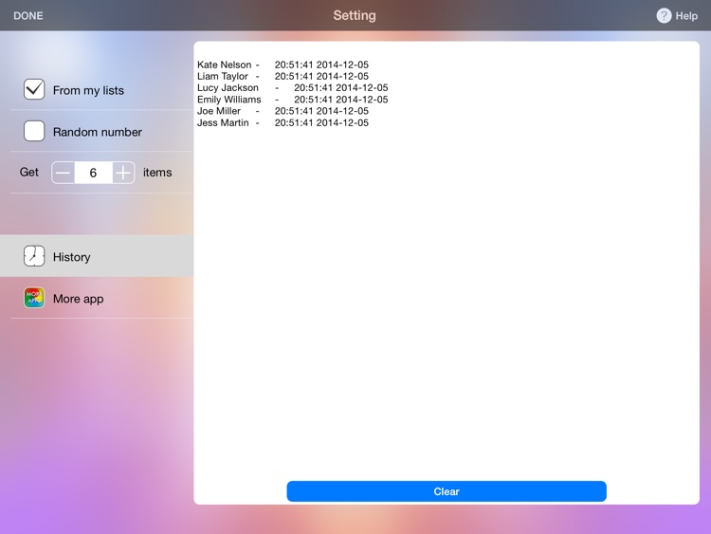Click the Get label text
The width and height of the screenshot is (711, 534).
pyautogui.click(x=29, y=172)
